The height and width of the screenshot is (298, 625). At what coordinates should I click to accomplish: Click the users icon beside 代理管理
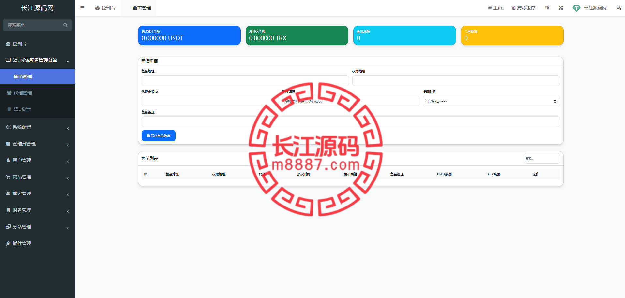[9, 93]
